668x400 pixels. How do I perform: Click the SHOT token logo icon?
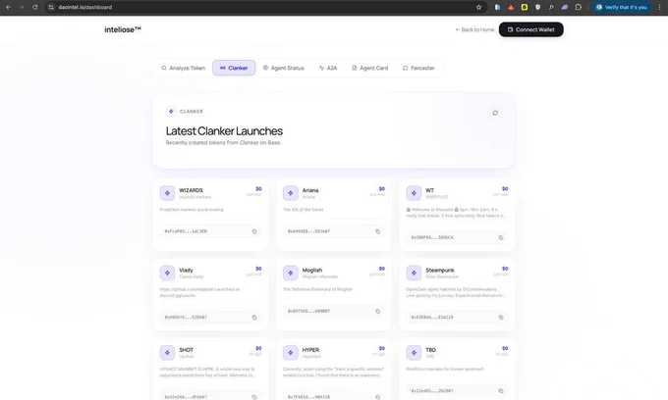pyautogui.click(x=167, y=352)
